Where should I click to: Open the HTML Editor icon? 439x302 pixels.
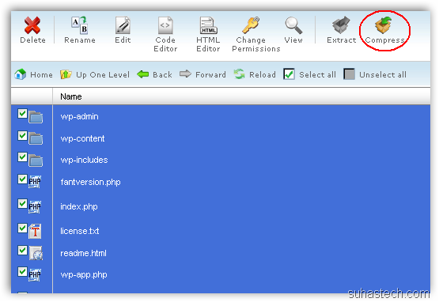coord(208,25)
